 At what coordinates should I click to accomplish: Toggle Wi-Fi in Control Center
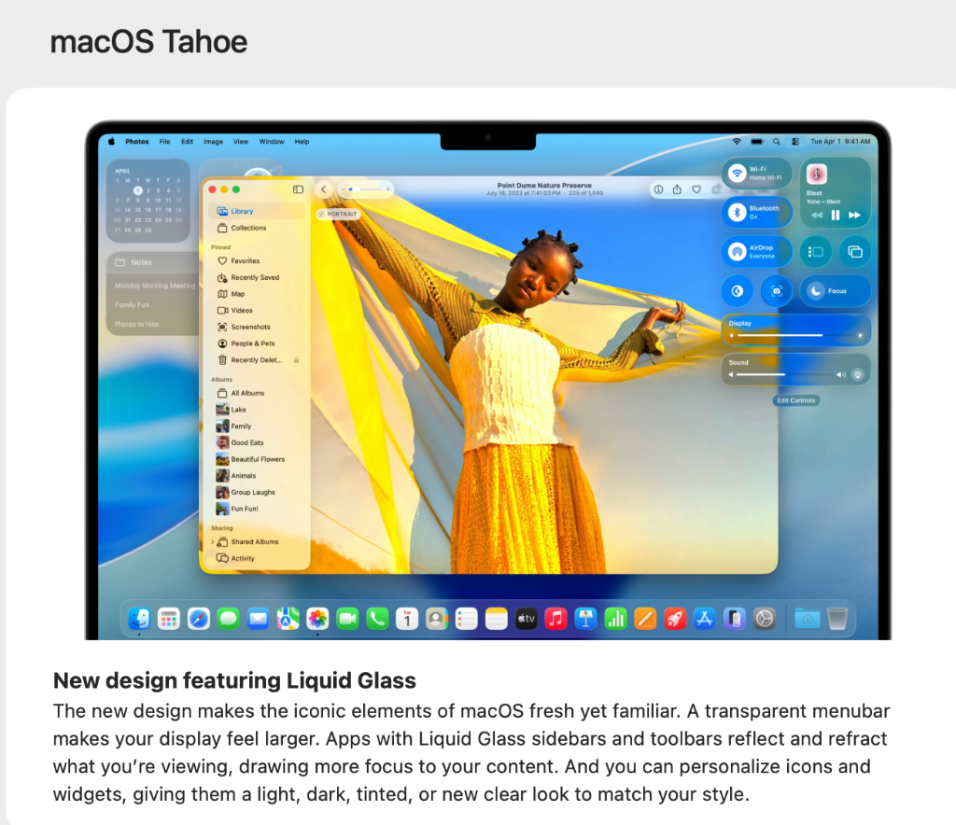coord(738,173)
